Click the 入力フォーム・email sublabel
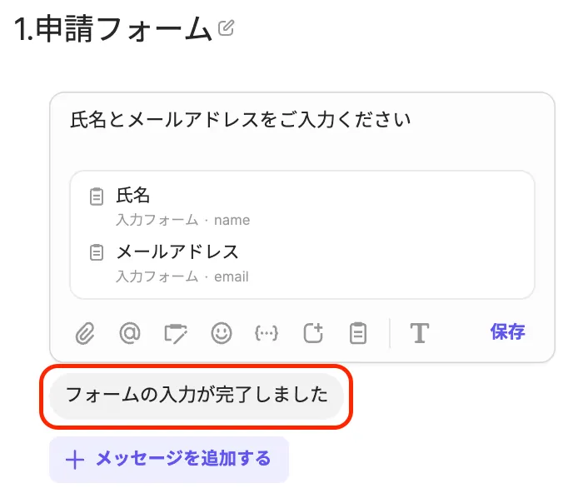 tap(182, 276)
